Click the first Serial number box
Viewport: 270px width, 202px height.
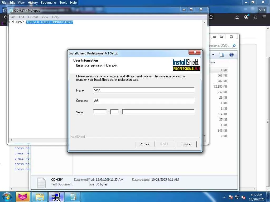point(100,112)
